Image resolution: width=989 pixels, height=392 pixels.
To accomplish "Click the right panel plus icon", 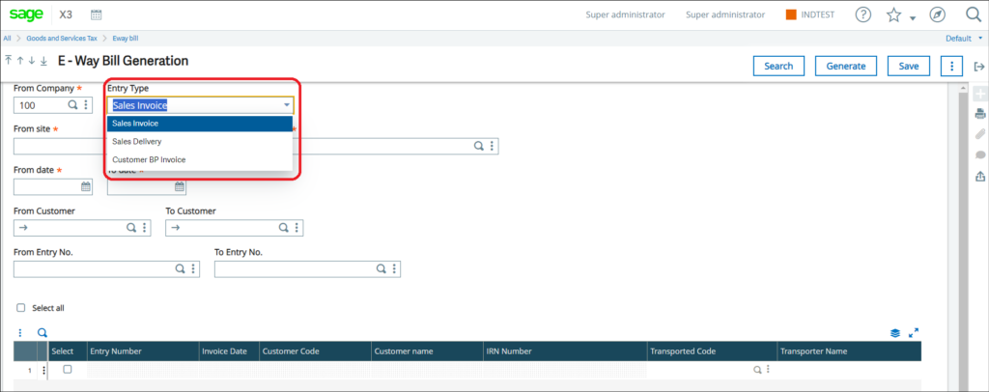I will (980, 95).
